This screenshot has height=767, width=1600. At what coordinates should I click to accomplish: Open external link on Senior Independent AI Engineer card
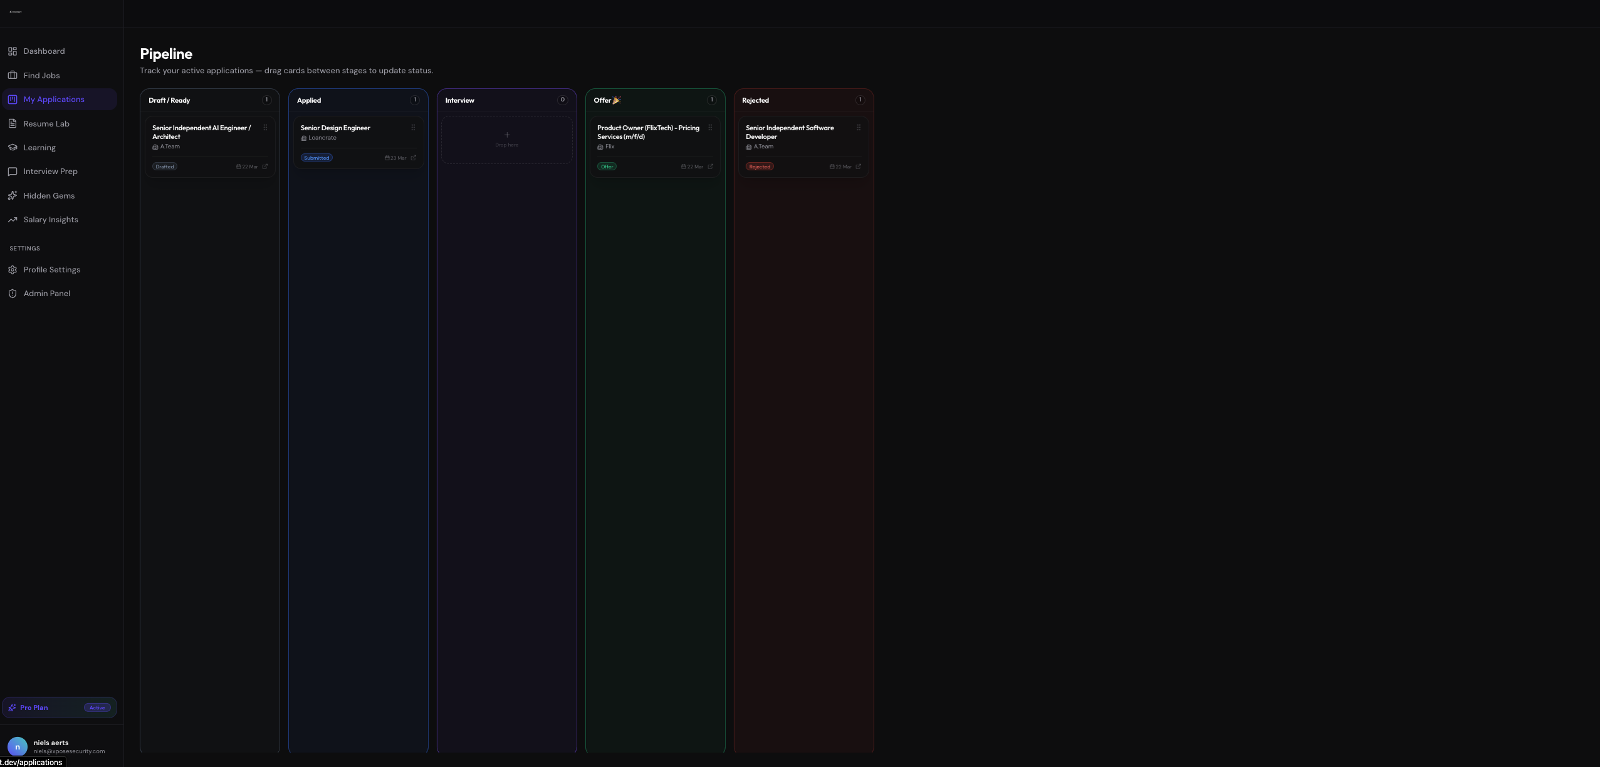265,167
